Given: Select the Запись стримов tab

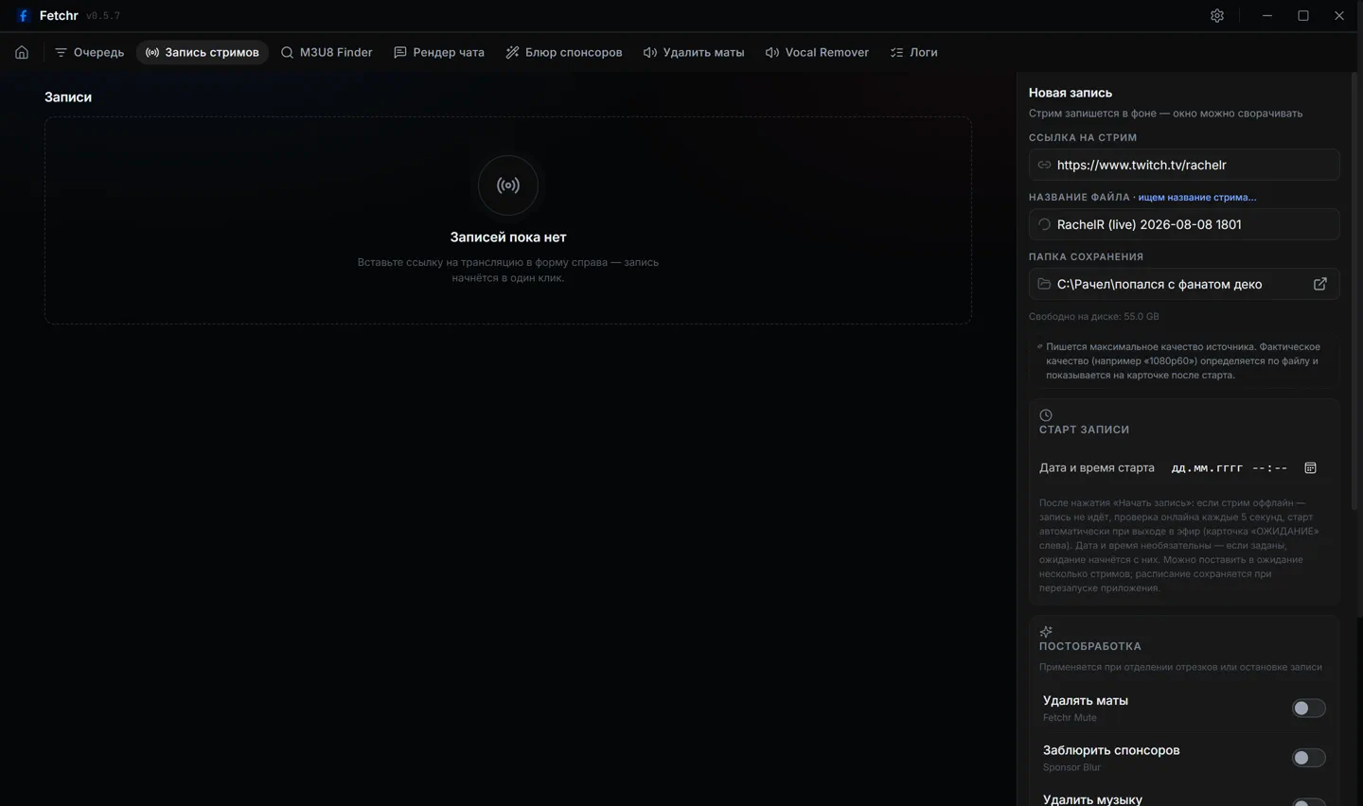Looking at the screenshot, I should pos(203,52).
